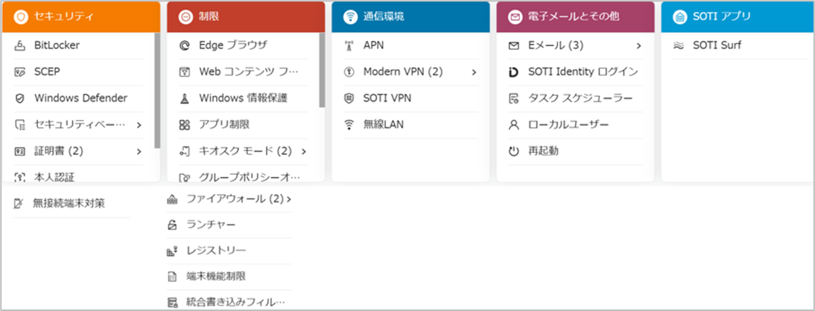Click the 無接続端末対策 icon
The width and height of the screenshot is (815, 311).
19,204
